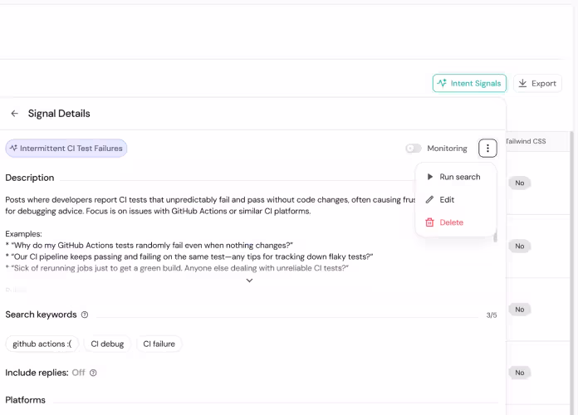Toggle Include replies Off setting
This screenshot has height=415, width=578.
78,373
